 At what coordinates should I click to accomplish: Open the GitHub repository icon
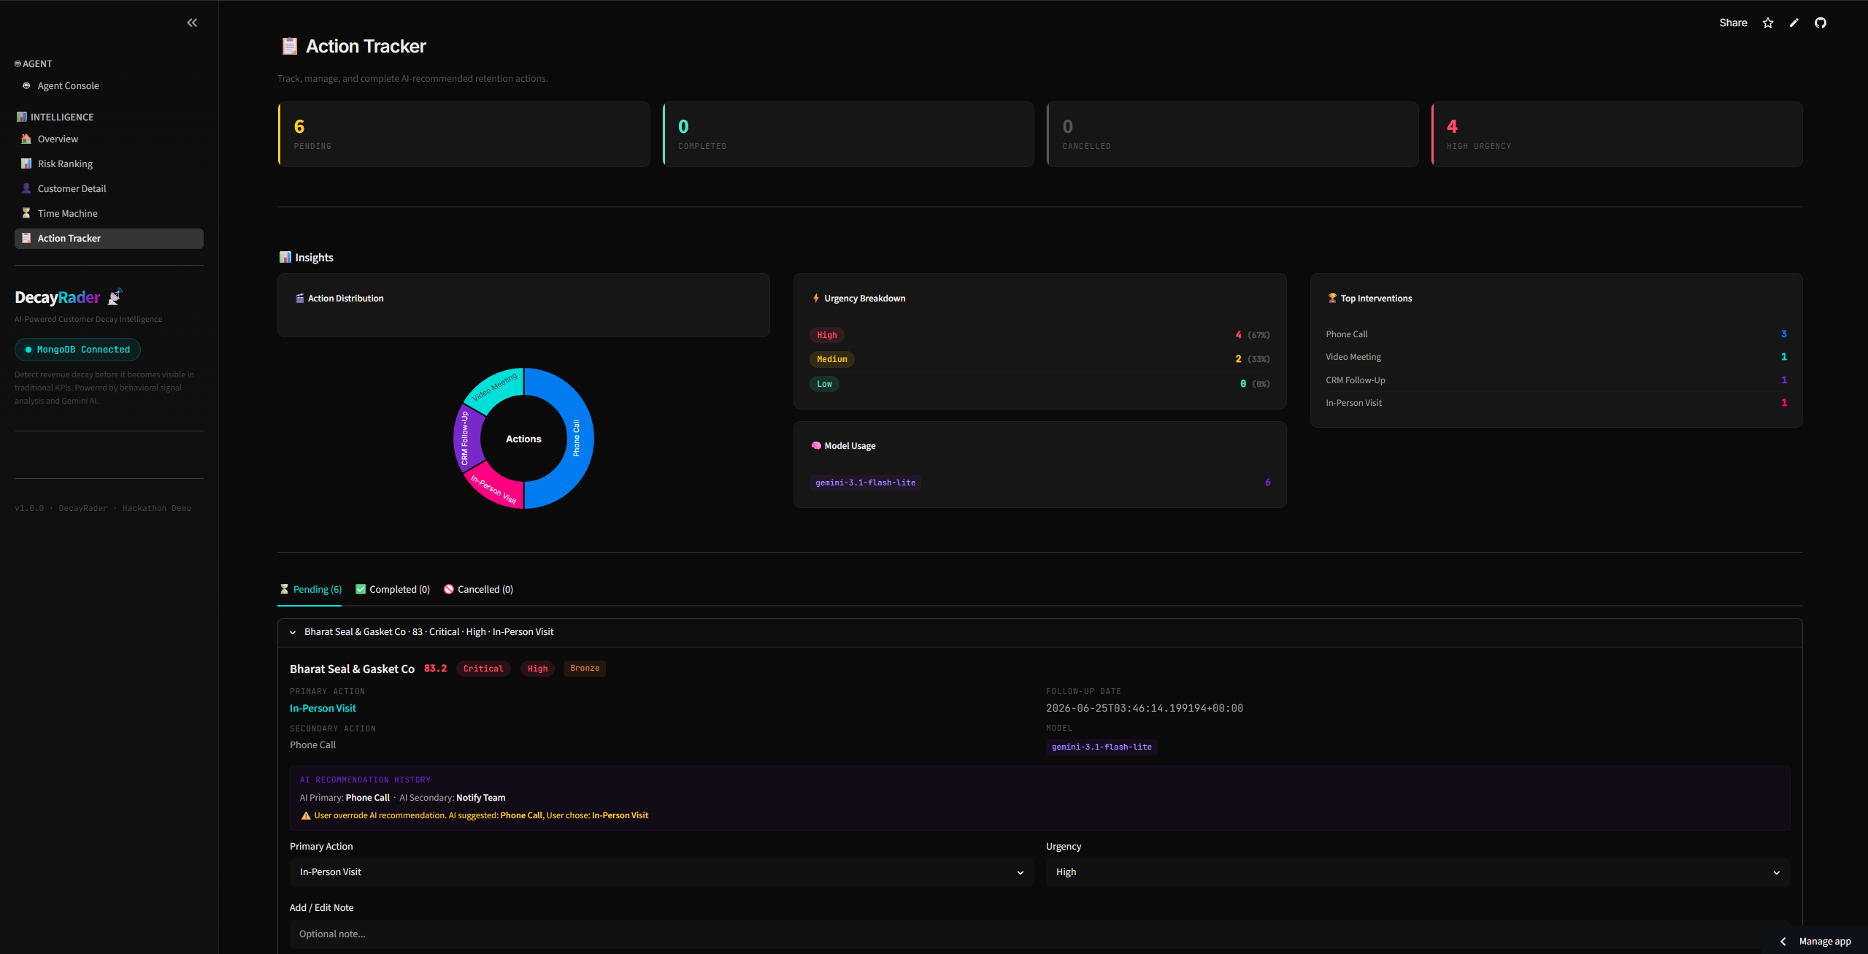pyautogui.click(x=1821, y=23)
